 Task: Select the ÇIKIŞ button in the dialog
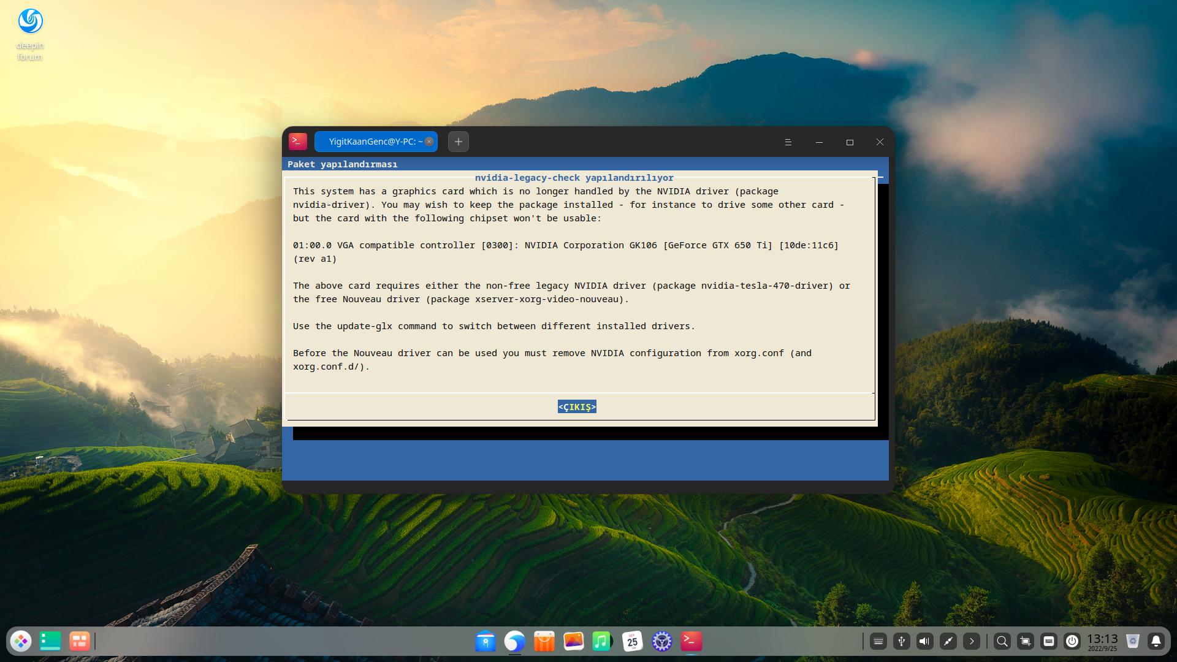[x=577, y=407]
